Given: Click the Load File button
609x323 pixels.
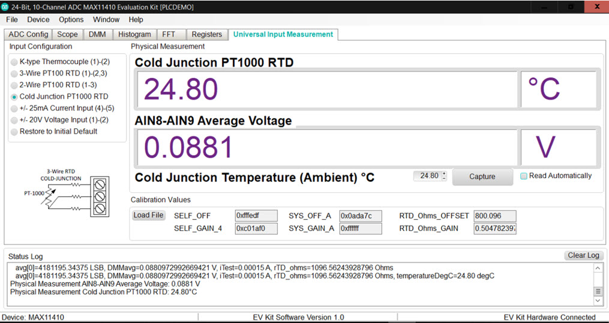Looking at the screenshot, I should point(149,215).
